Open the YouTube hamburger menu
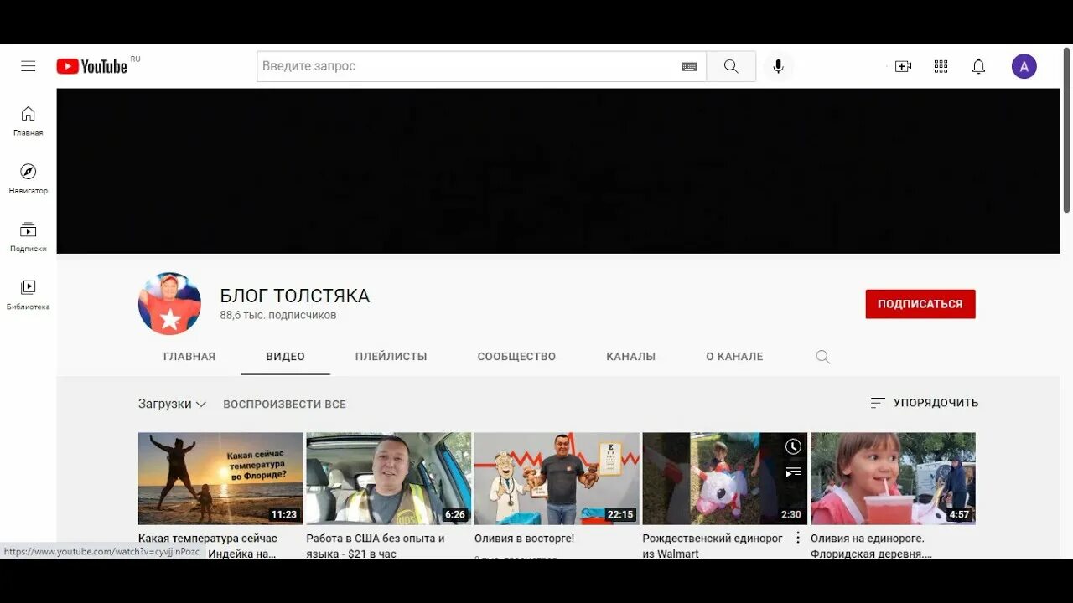Viewport: 1073px width, 603px height. (x=28, y=65)
